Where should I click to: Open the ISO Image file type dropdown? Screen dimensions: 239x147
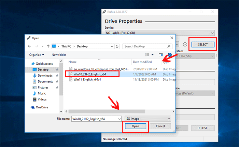coord(148,119)
